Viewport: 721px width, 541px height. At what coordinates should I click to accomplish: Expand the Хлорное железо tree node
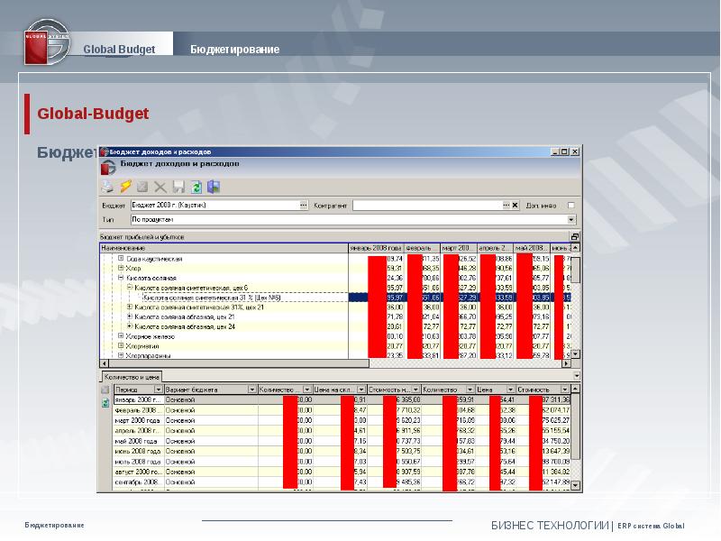(121, 335)
